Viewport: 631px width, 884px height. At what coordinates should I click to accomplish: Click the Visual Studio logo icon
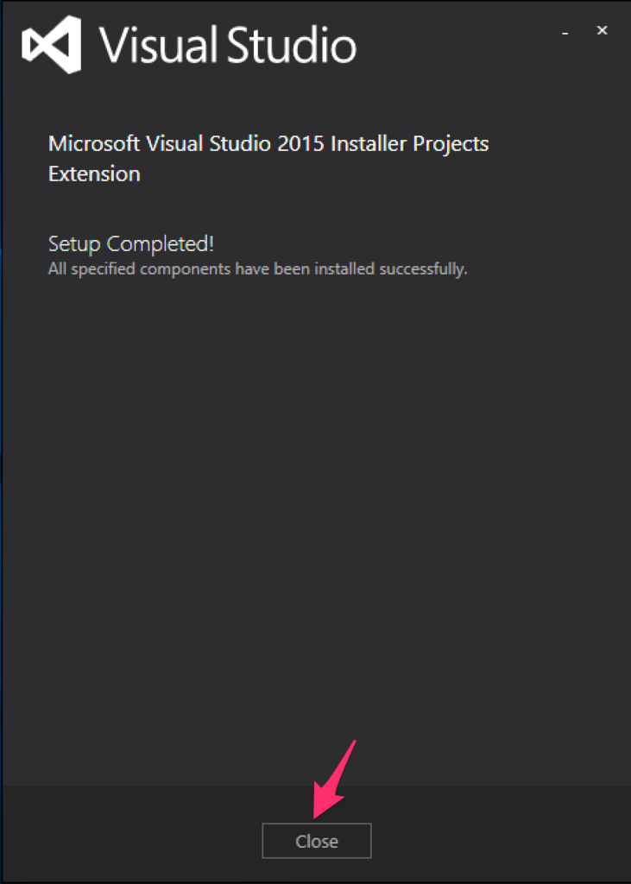coord(52,45)
